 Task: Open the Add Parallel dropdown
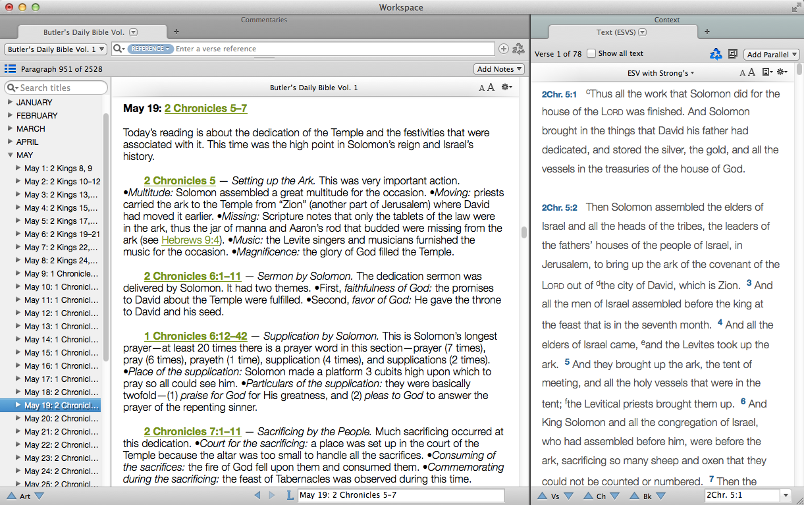tap(772, 55)
